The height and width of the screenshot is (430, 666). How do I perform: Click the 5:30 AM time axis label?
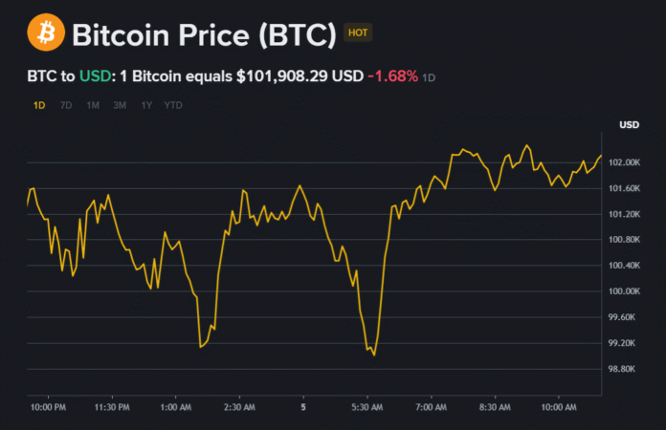367,408
